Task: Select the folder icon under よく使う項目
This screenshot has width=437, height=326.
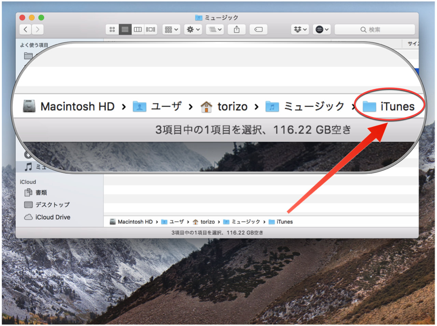Action: (x=28, y=56)
